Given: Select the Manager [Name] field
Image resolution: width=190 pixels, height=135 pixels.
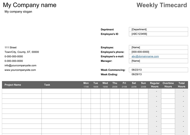Looking at the screenshot, I should click(x=158, y=61).
